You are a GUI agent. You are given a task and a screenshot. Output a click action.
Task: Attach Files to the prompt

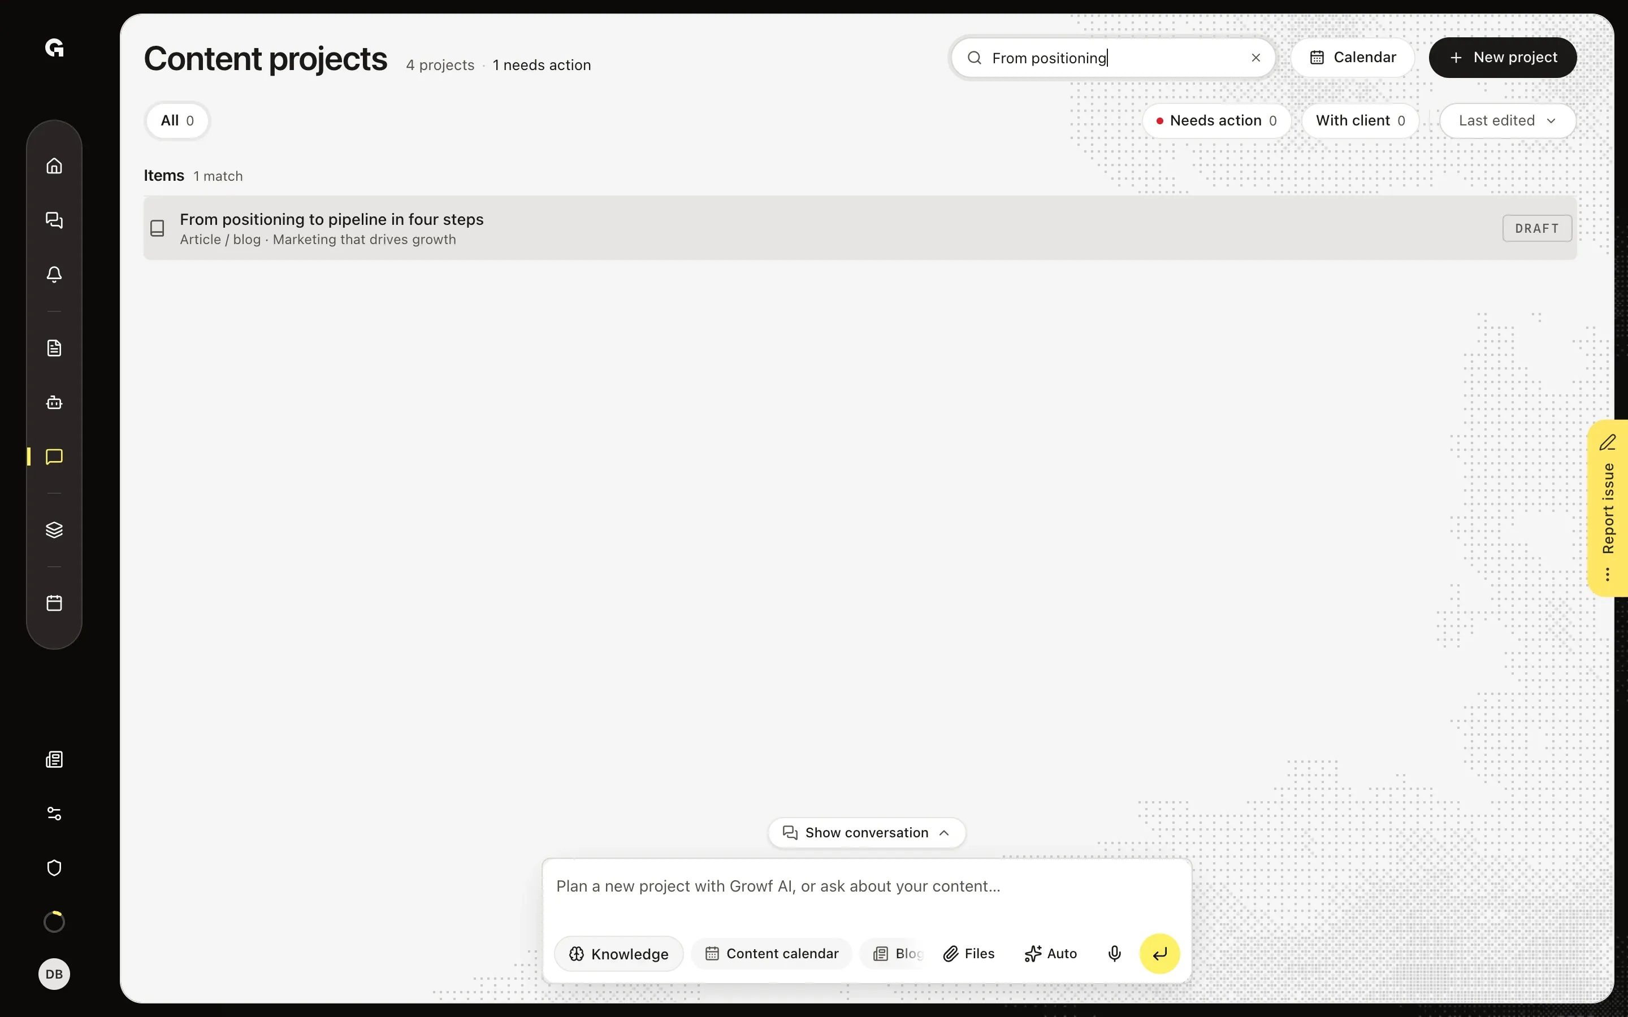click(969, 954)
